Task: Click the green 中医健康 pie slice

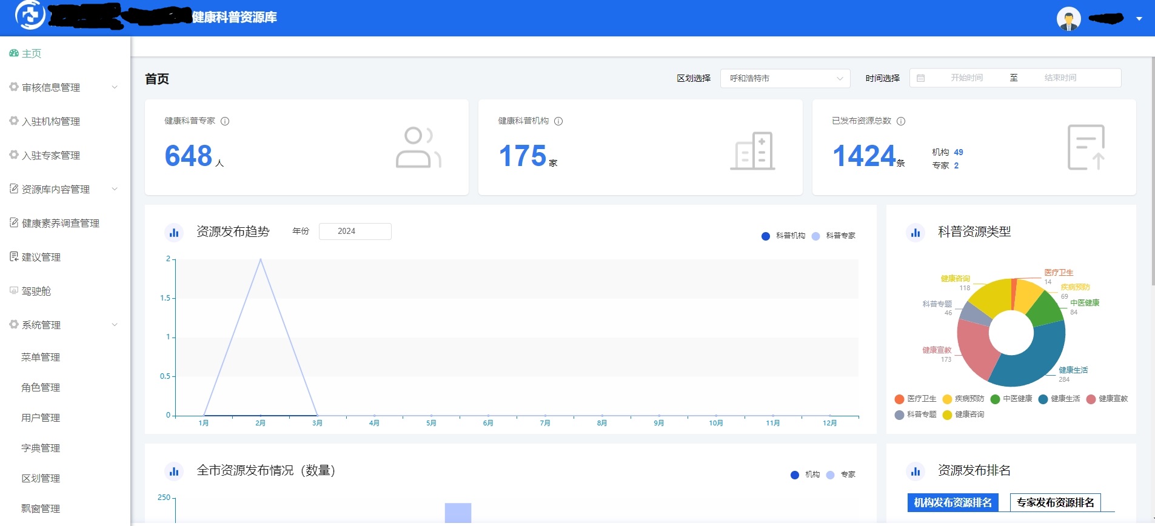Action: point(1045,310)
